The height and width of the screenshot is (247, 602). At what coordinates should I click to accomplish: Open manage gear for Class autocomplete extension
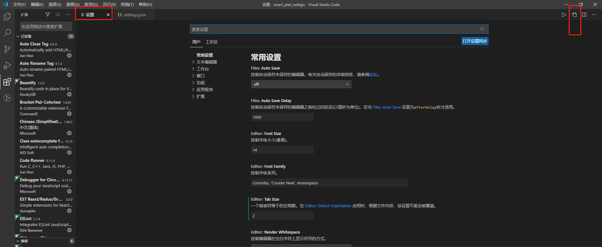69,152
